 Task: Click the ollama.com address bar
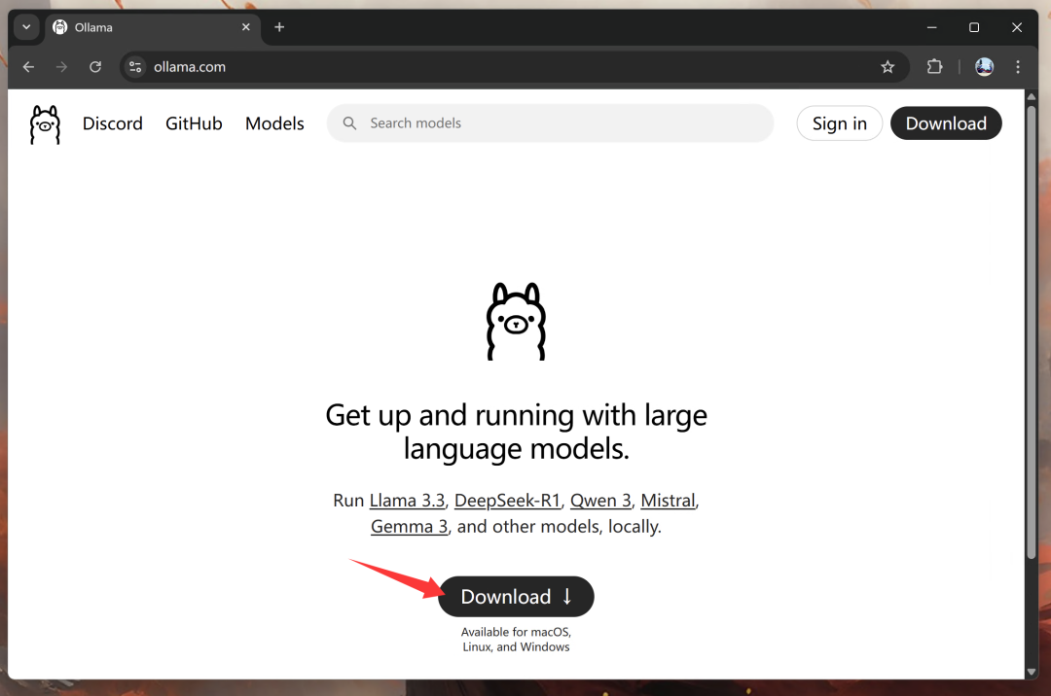point(514,67)
